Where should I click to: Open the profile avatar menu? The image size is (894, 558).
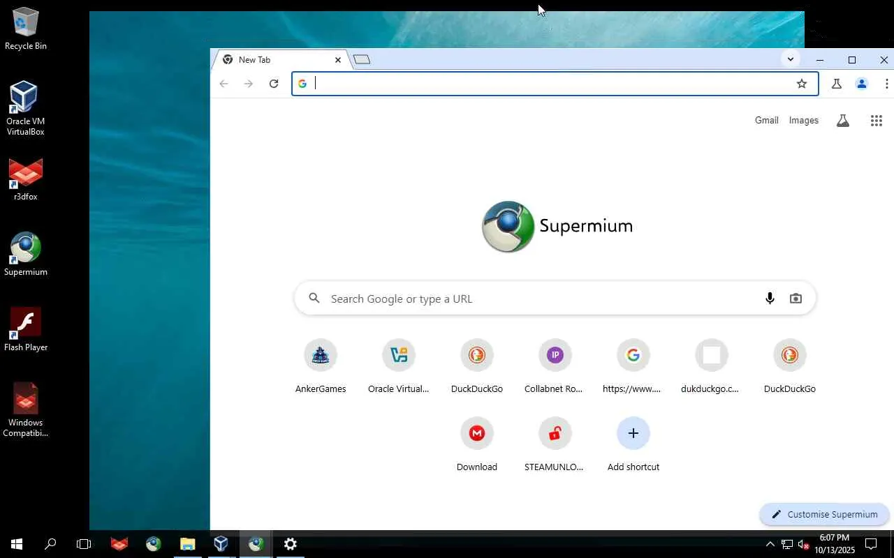click(x=862, y=84)
